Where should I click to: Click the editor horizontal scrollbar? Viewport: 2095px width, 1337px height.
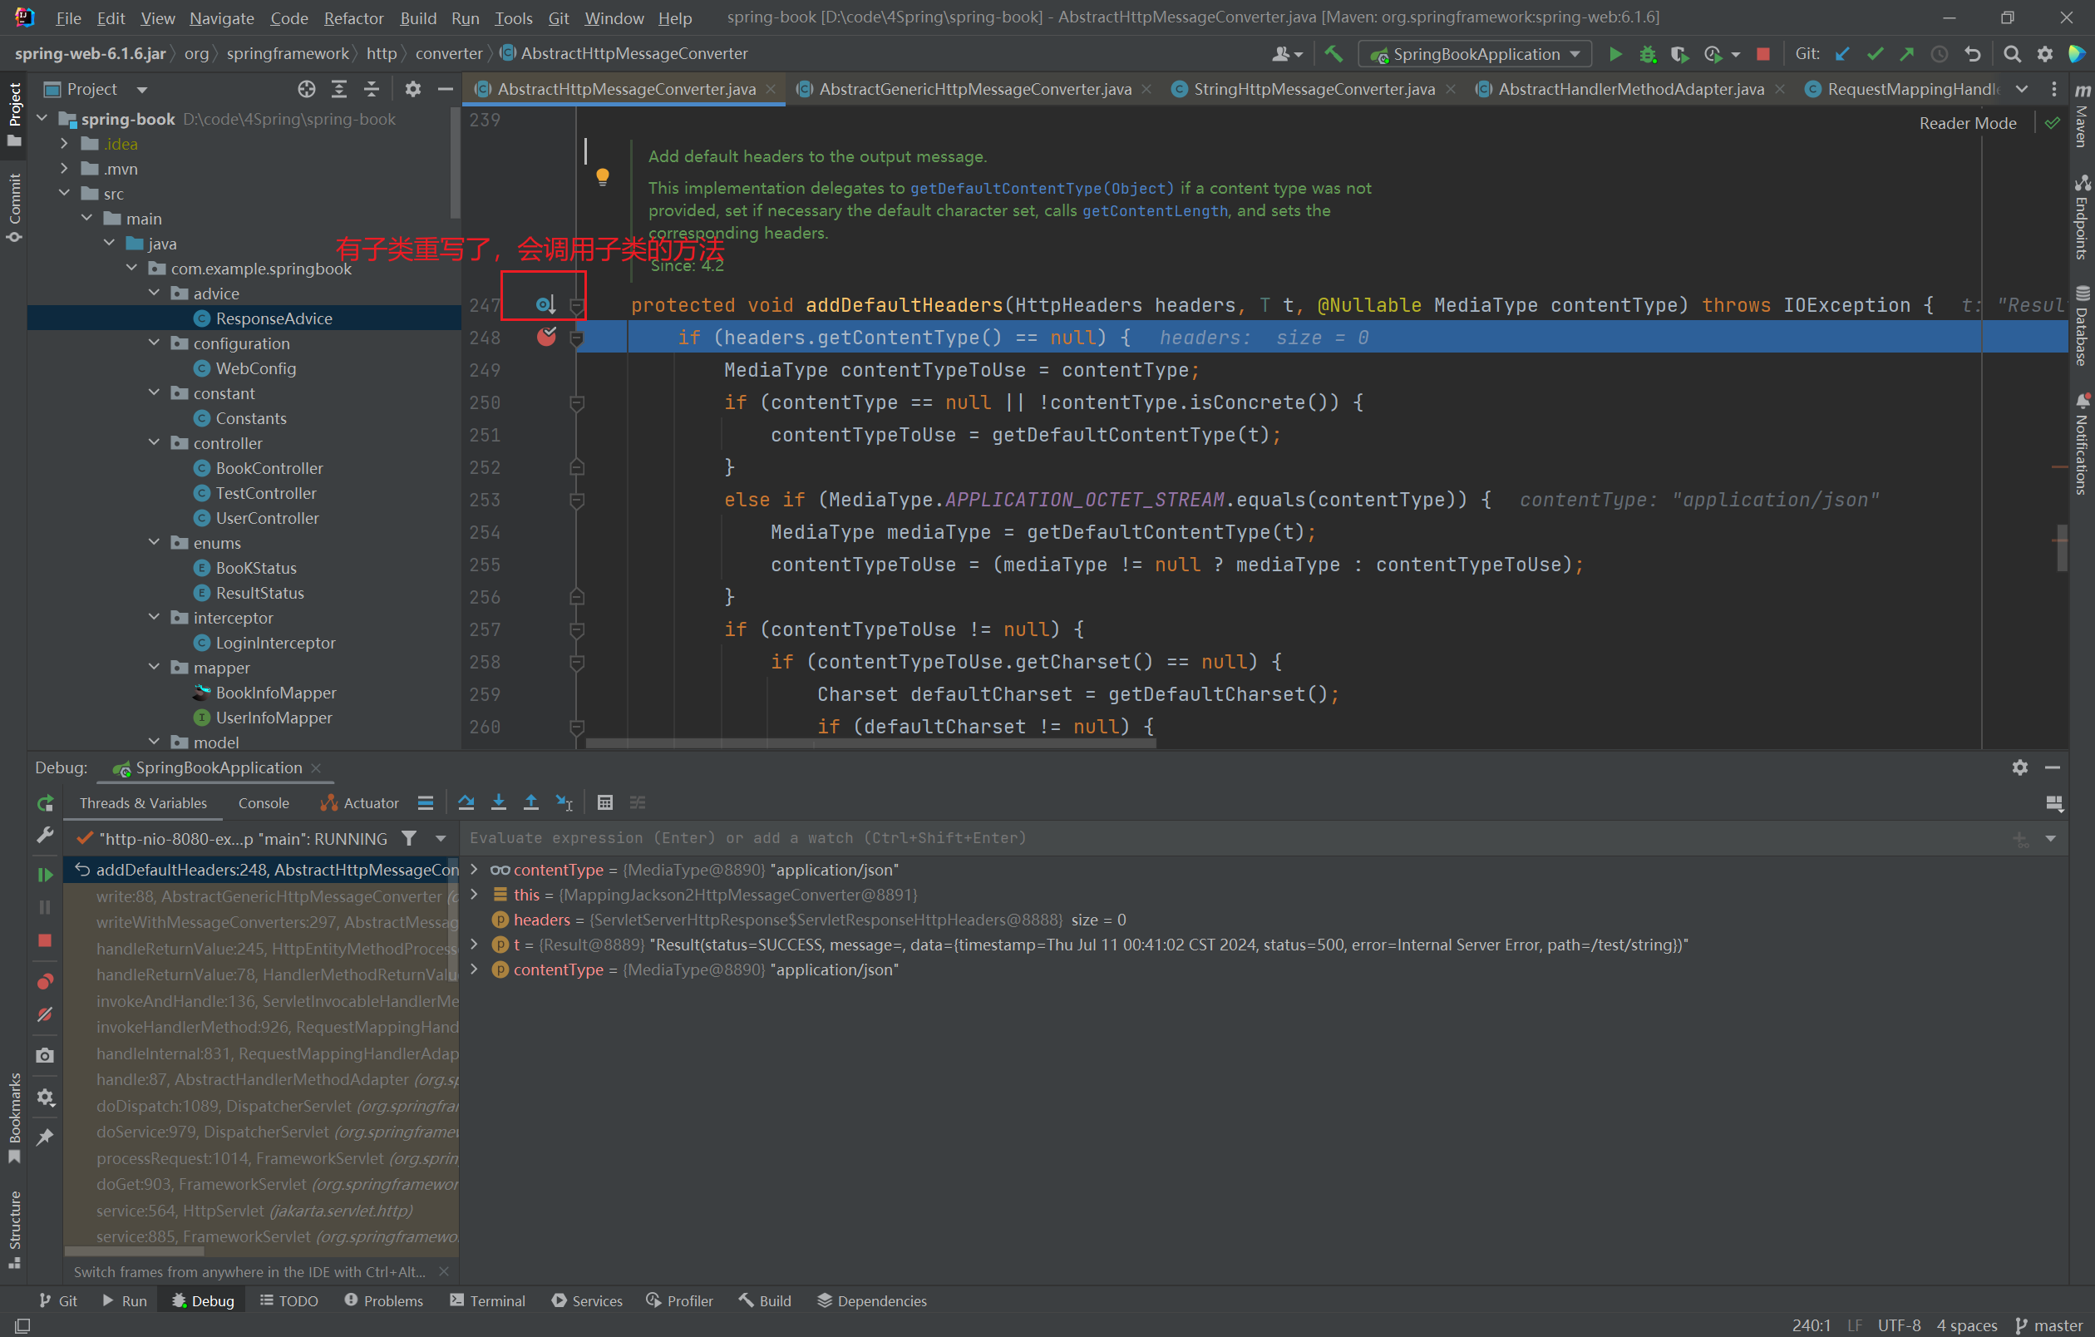point(870,743)
